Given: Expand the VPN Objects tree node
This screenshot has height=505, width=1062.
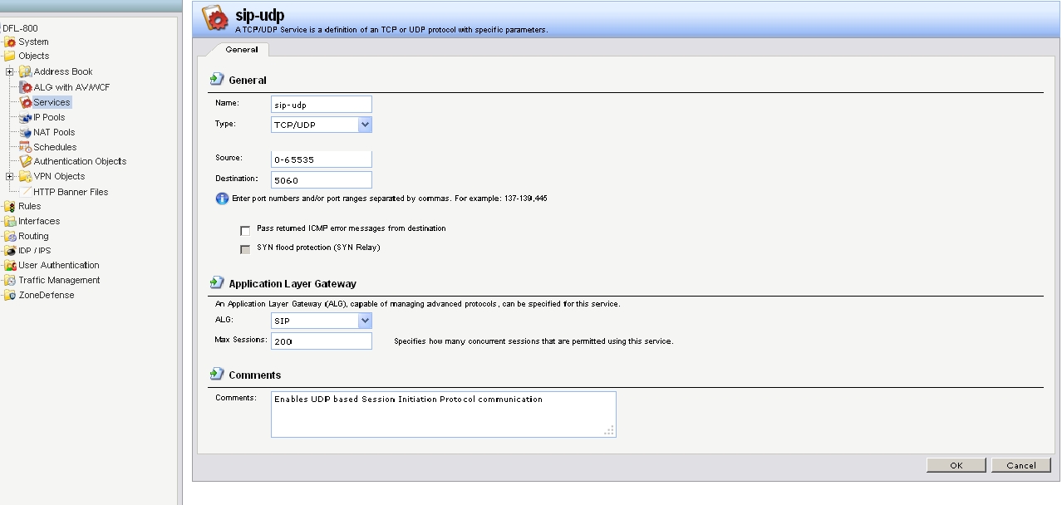Looking at the screenshot, I should coord(10,176).
